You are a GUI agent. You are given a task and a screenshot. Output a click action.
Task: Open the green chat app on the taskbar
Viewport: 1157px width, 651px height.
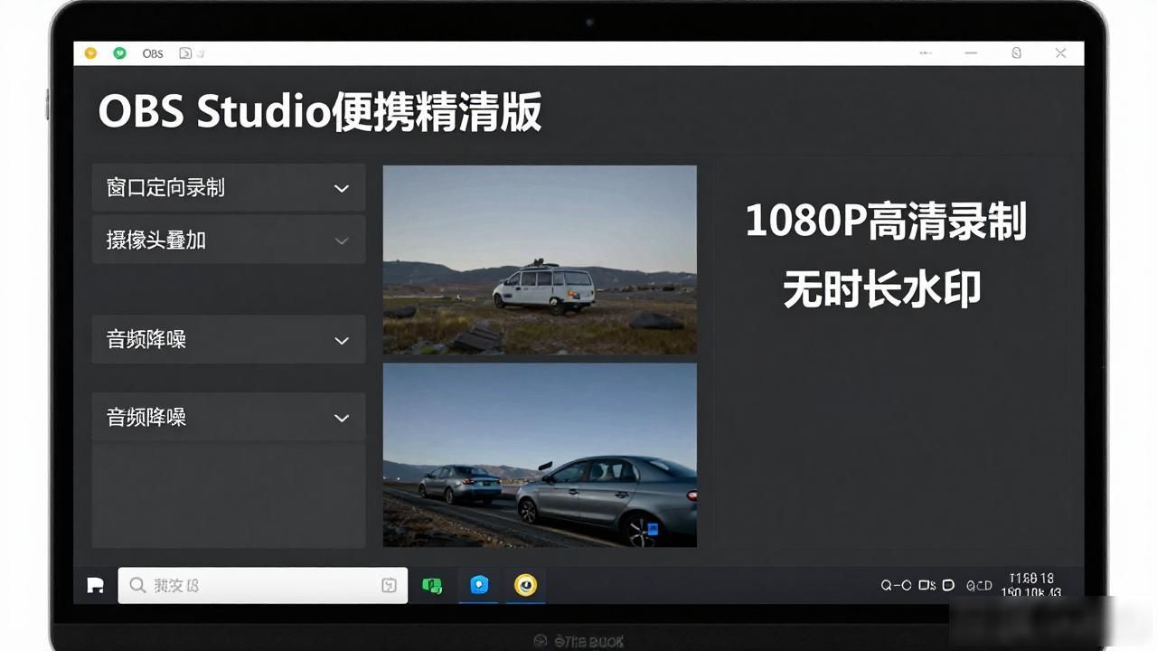pyautogui.click(x=432, y=585)
